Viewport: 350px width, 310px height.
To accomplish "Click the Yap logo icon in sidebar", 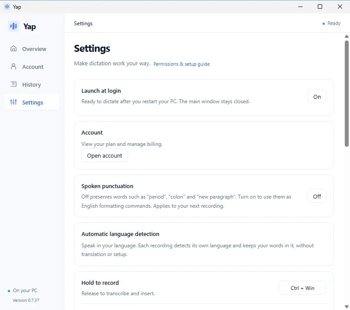I will (13, 26).
